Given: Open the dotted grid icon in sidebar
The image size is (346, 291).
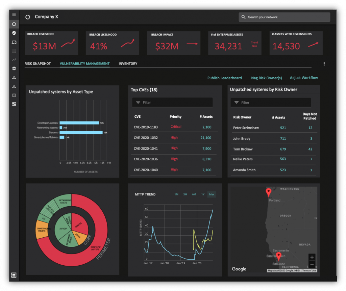Looking at the screenshot, I should click(x=14, y=51).
